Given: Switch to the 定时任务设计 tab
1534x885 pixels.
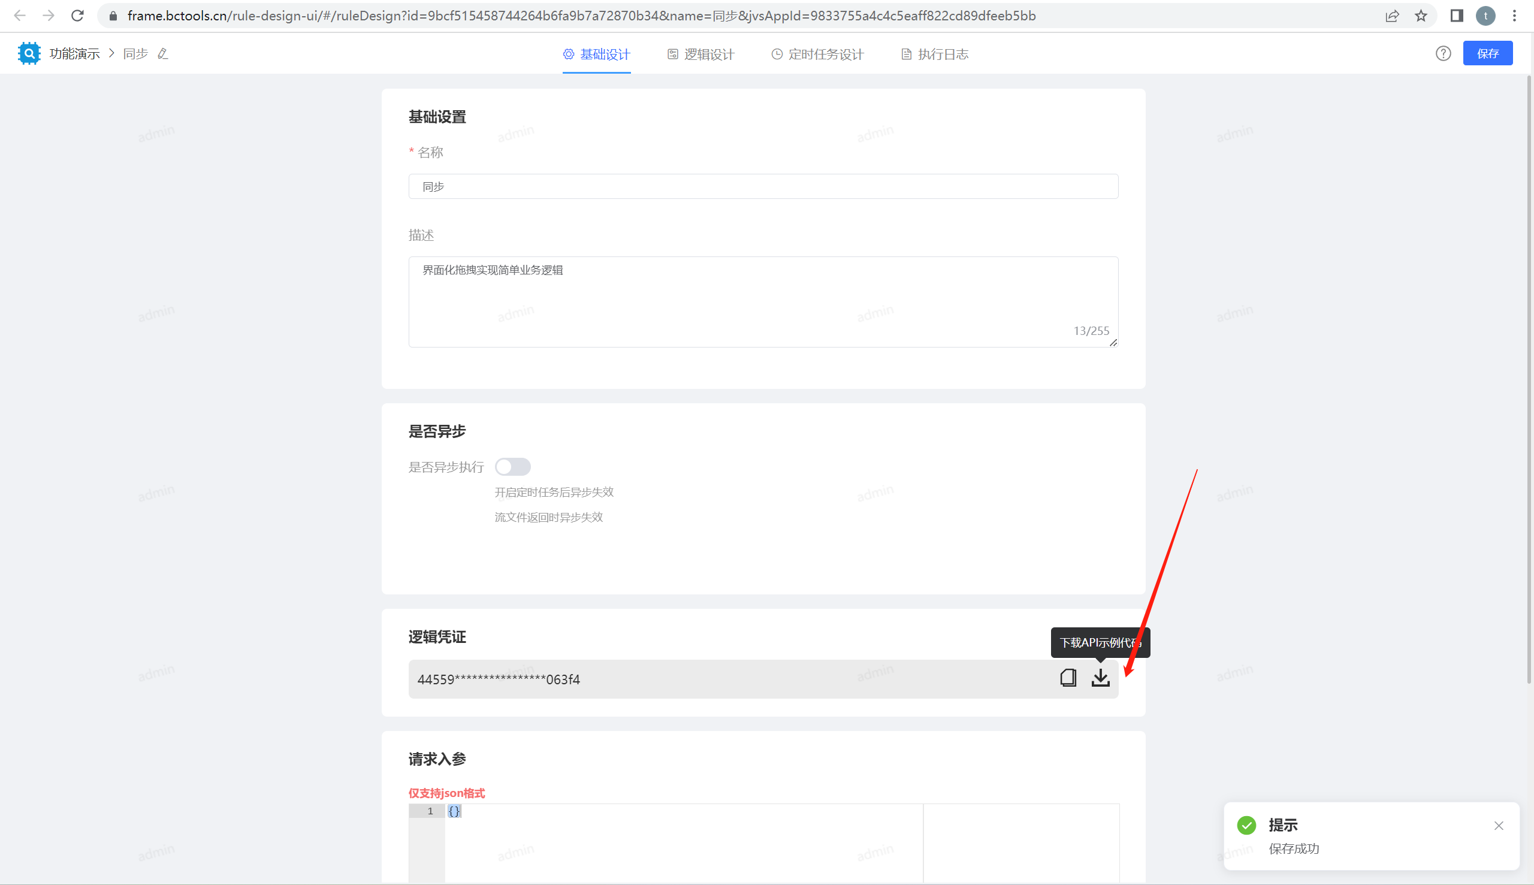Looking at the screenshot, I should 817,54.
